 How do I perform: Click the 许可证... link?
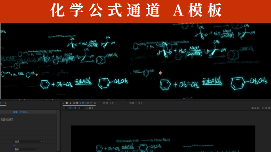(25, 112)
